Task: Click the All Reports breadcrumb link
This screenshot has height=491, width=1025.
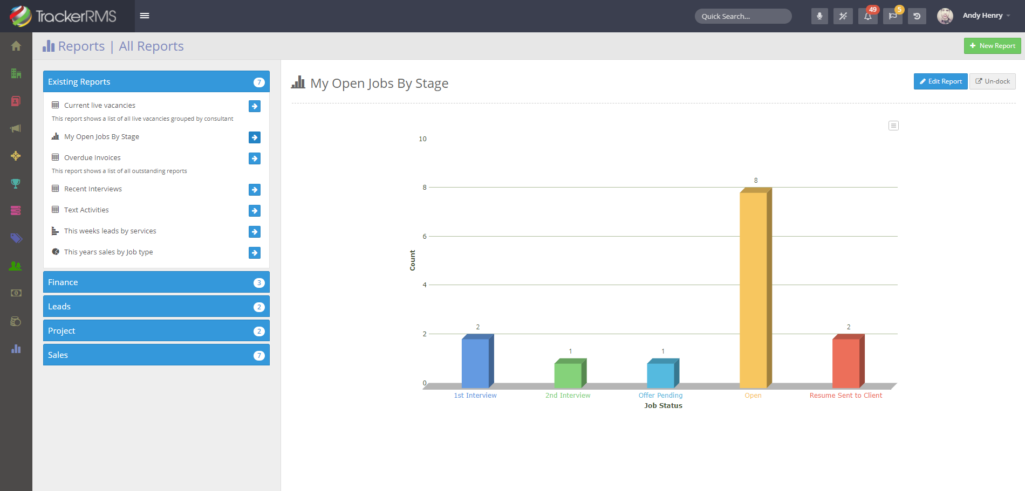Action: (x=151, y=46)
